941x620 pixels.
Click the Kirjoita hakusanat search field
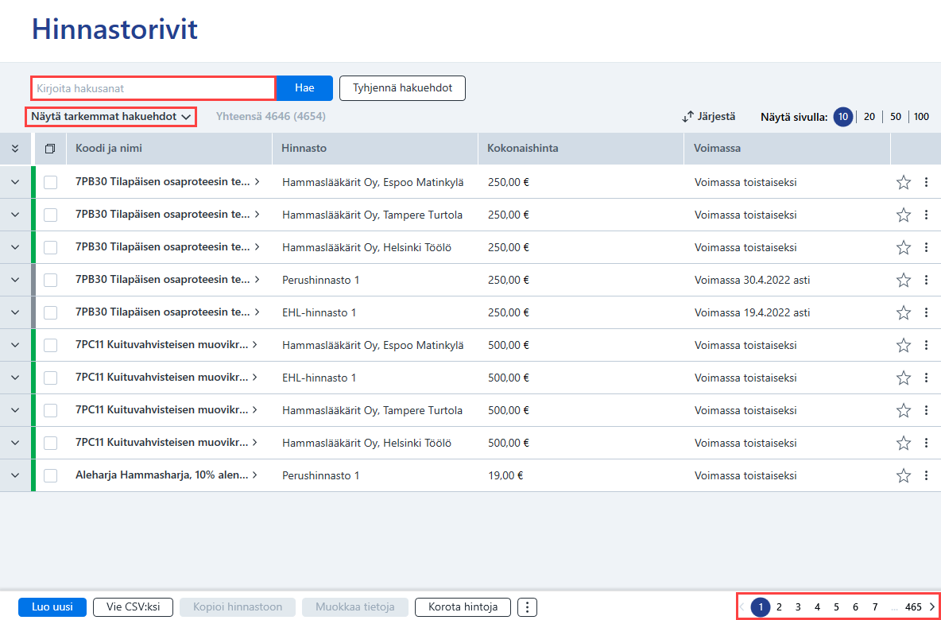pyautogui.click(x=153, y=88)
